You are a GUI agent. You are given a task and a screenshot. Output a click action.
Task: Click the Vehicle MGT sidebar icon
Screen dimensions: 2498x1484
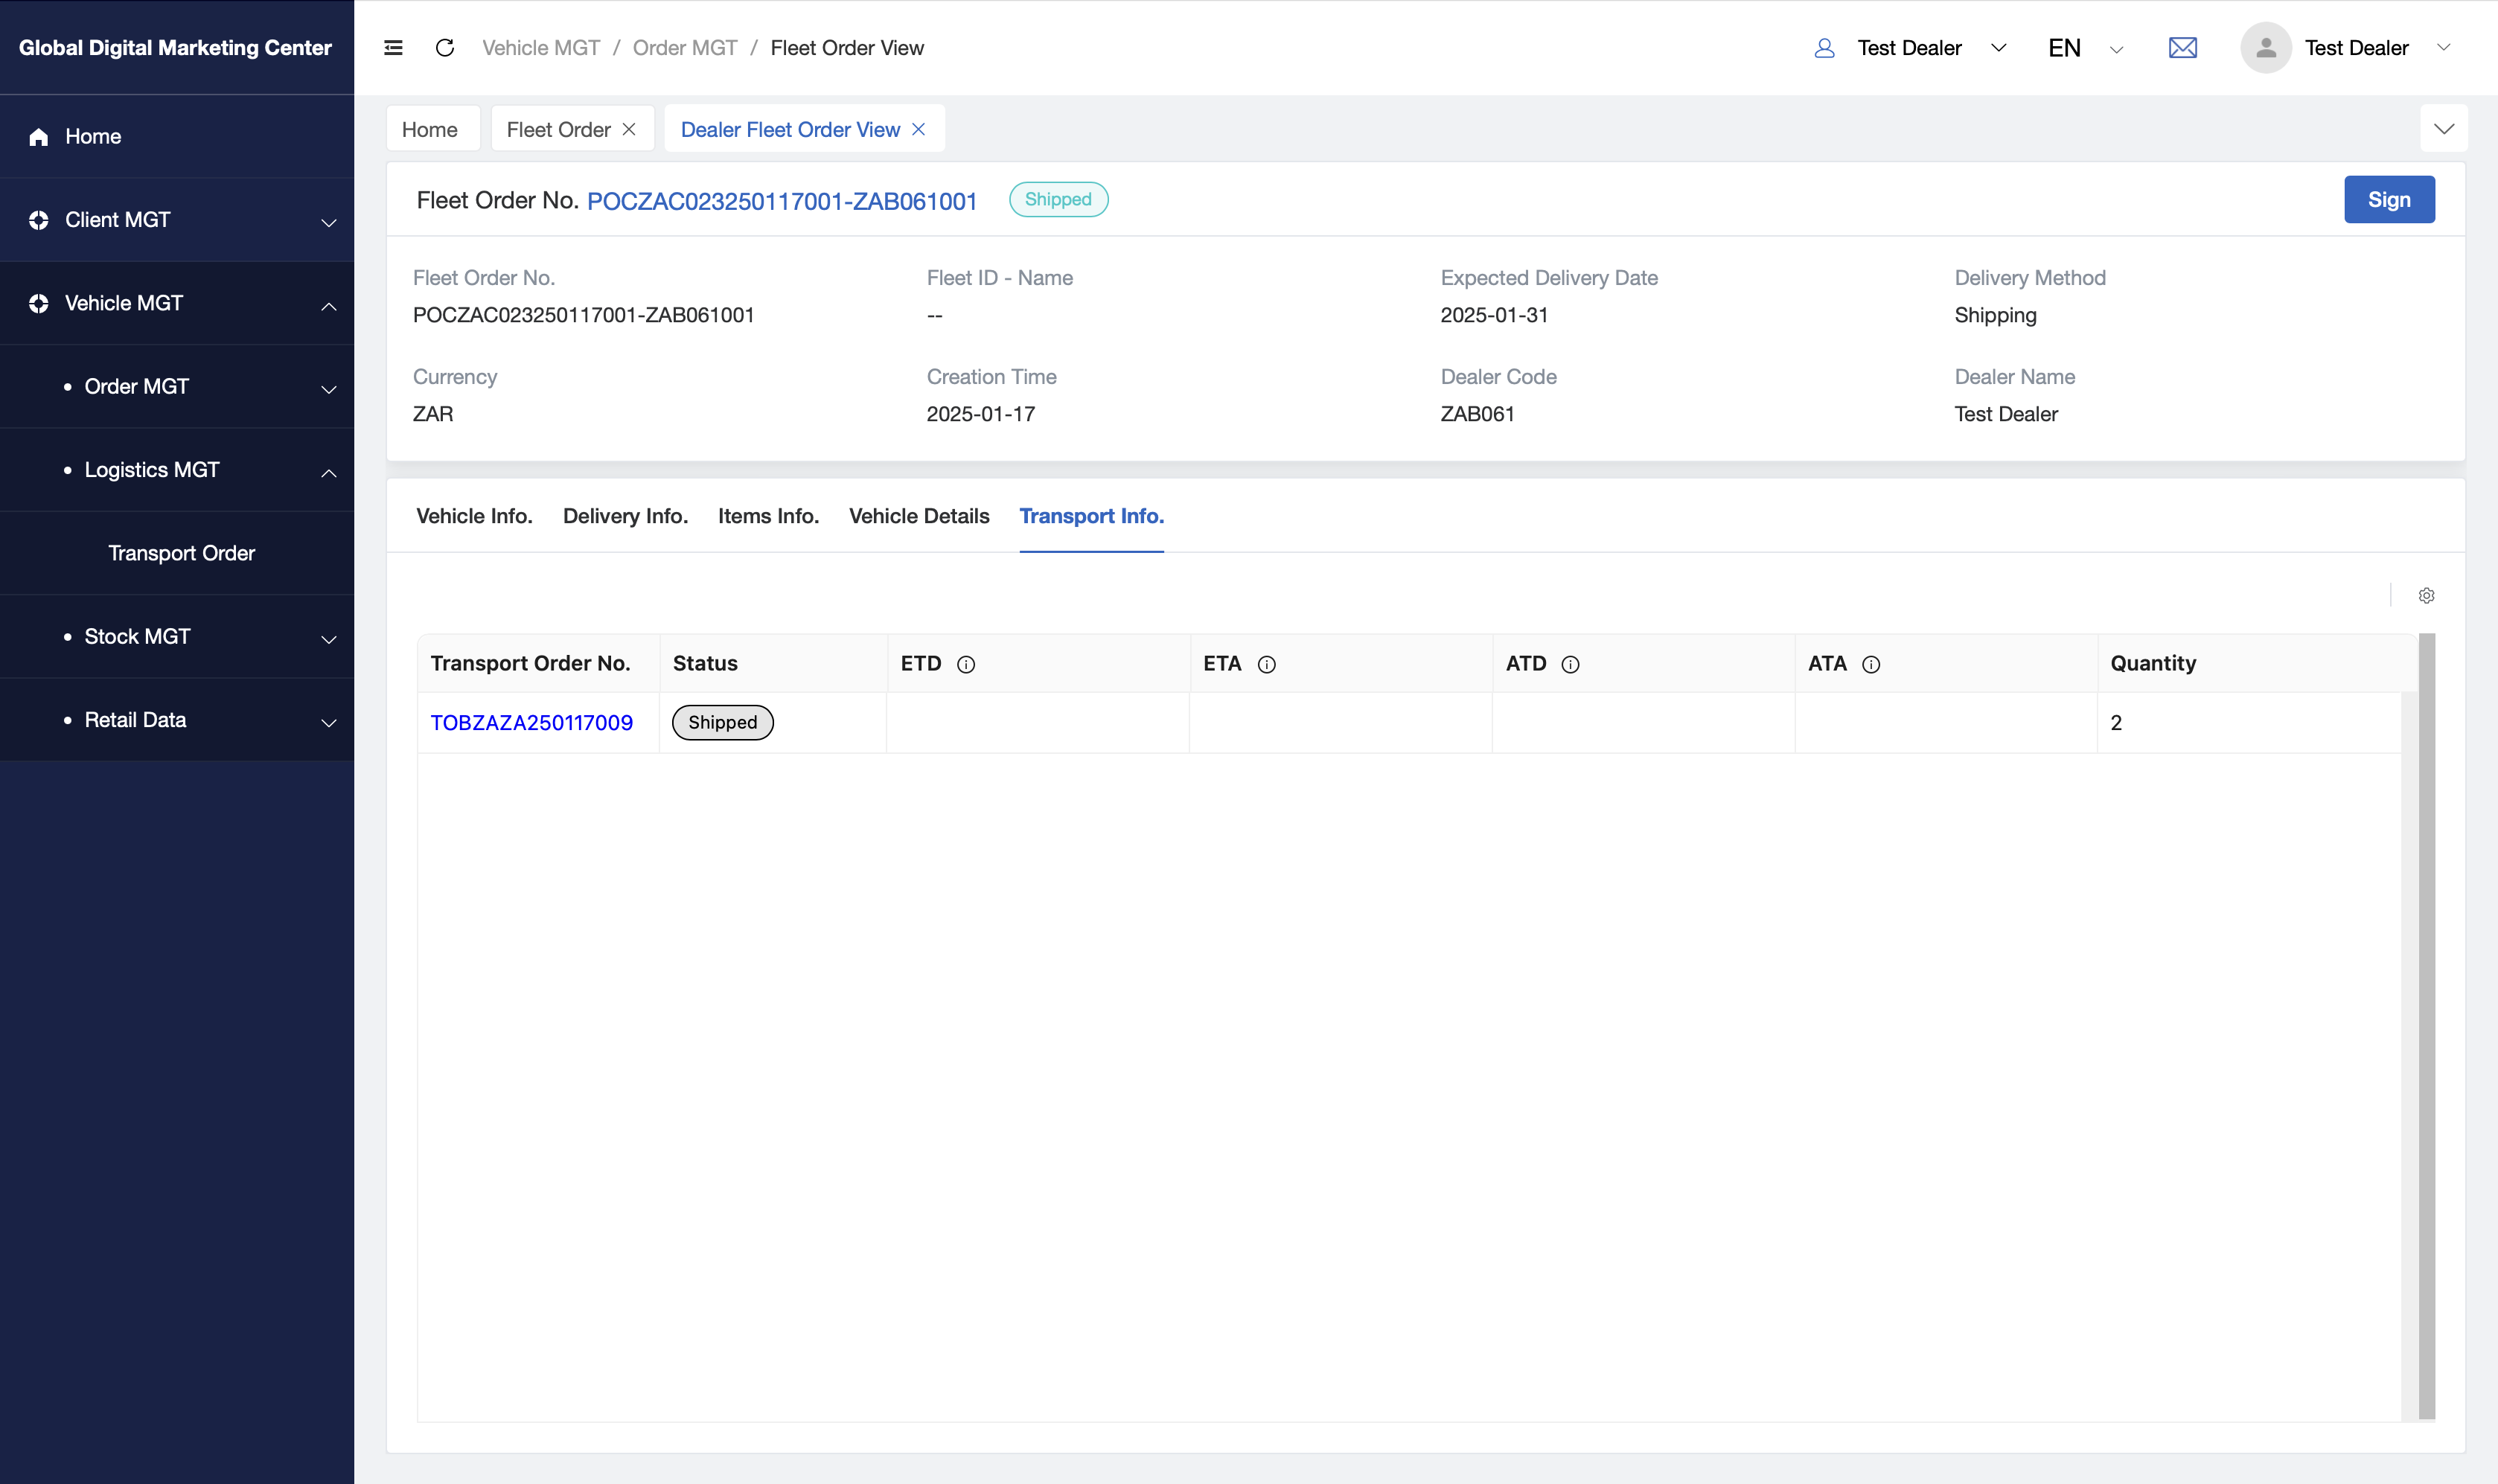[39, 303]
